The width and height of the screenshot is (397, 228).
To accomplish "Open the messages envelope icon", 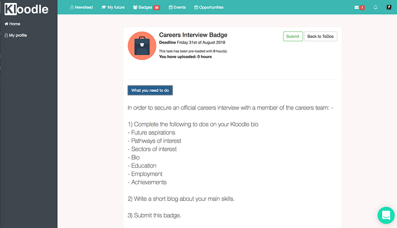I will pyautogui.click(x=357, y=7).
